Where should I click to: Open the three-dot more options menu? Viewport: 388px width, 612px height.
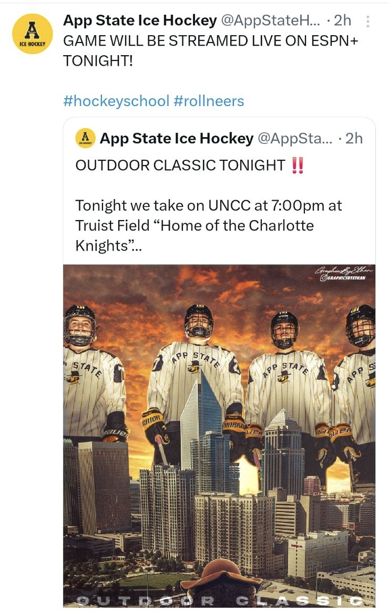coord(367,22)
